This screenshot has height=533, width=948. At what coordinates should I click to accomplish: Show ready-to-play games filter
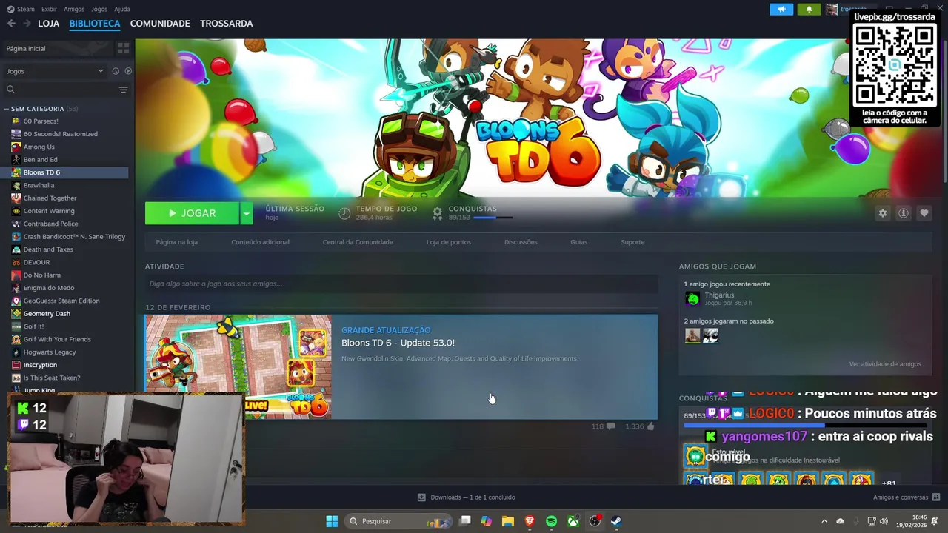point(128,71)
